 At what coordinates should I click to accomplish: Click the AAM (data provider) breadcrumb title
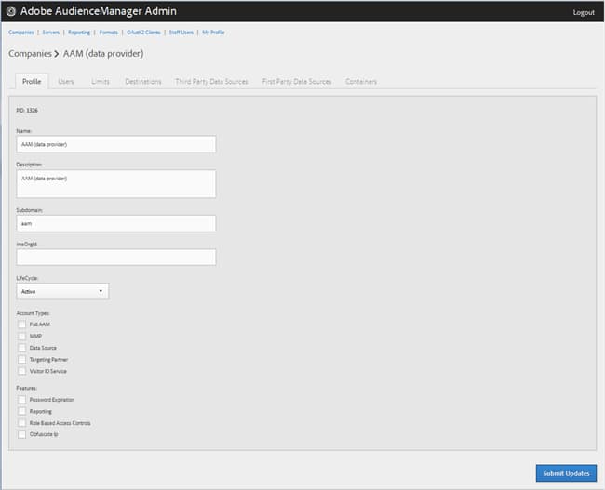pyautogui.click(x=103, y=54)
